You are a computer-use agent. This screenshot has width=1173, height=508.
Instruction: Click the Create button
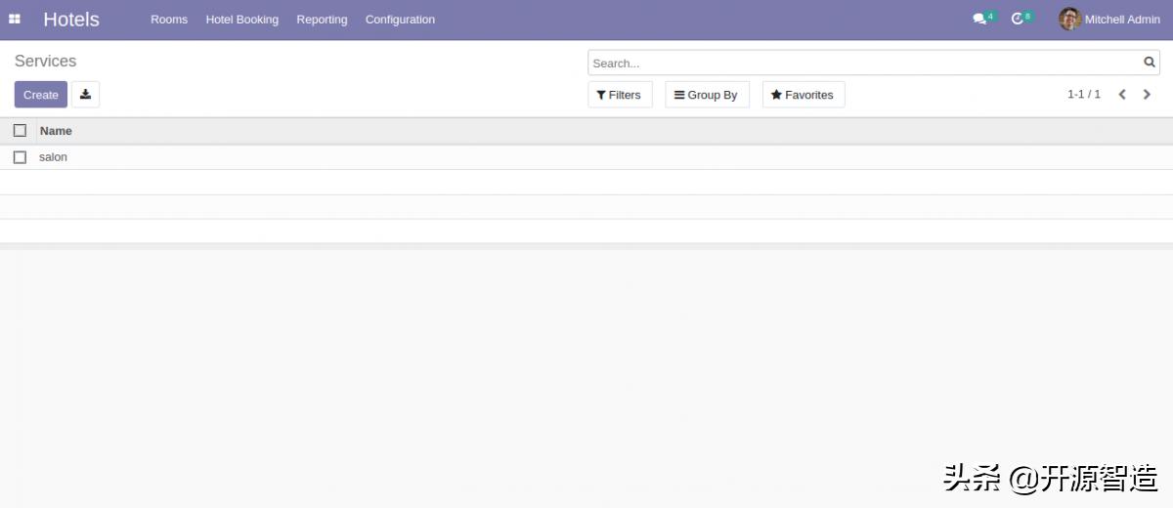(41, 95)
